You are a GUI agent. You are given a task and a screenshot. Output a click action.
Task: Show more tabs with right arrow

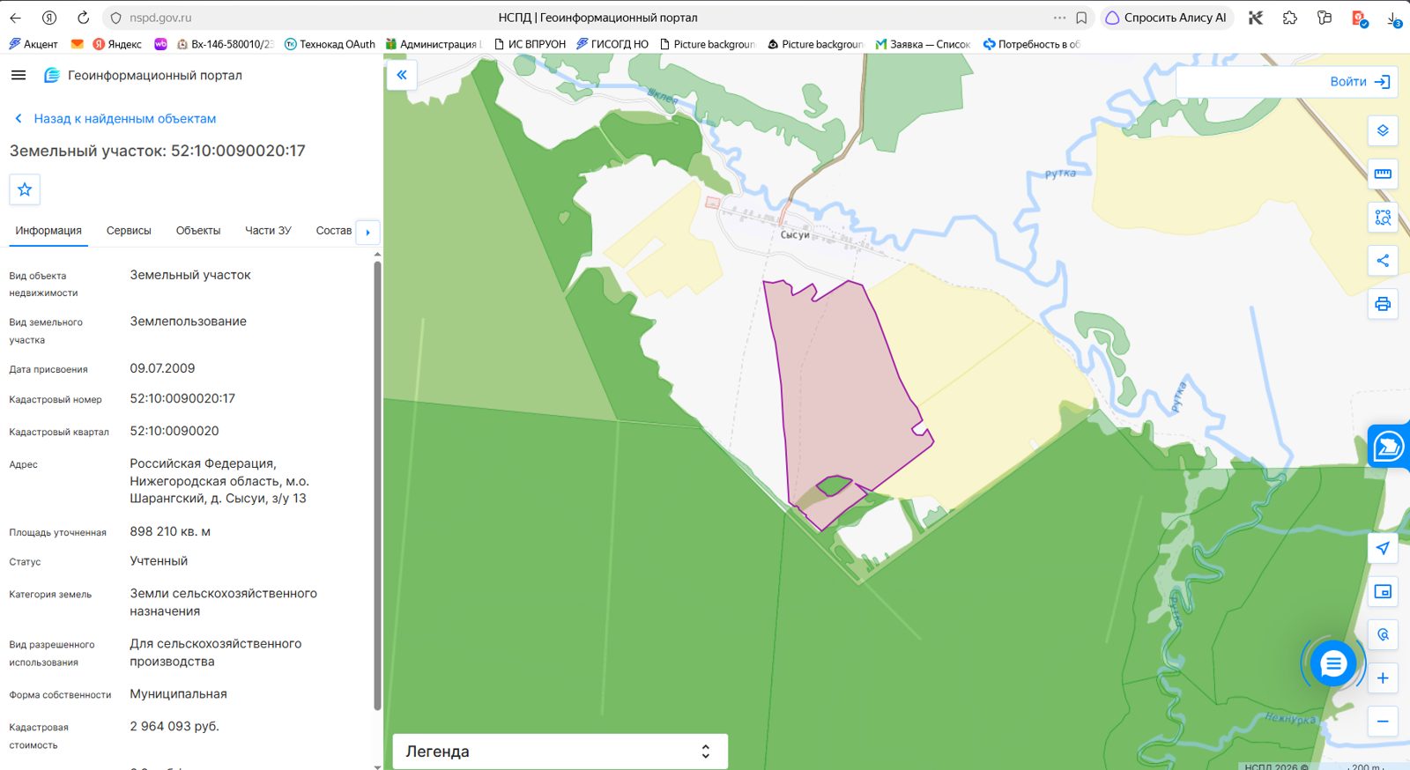coord(367,233)
